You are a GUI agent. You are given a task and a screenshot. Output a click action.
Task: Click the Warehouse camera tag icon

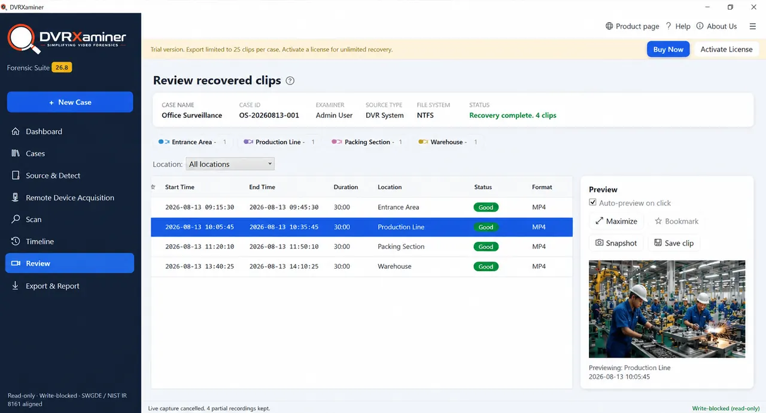pos(423,142)
